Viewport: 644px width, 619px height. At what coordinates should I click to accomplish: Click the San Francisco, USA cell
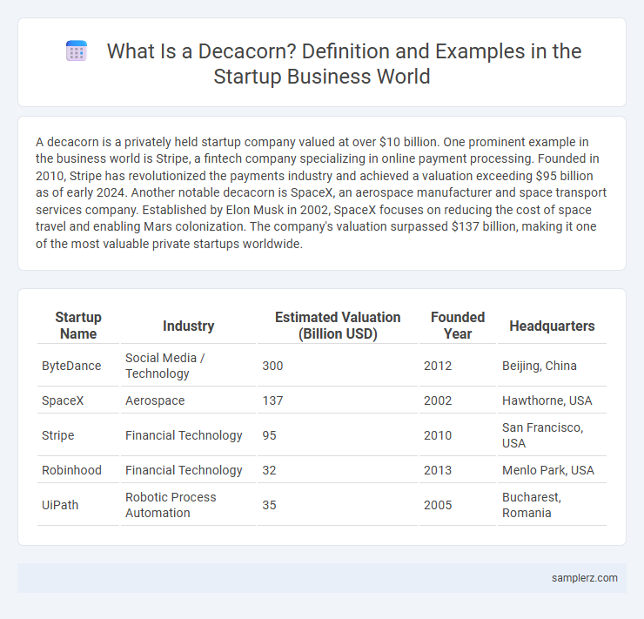[552, 435]
